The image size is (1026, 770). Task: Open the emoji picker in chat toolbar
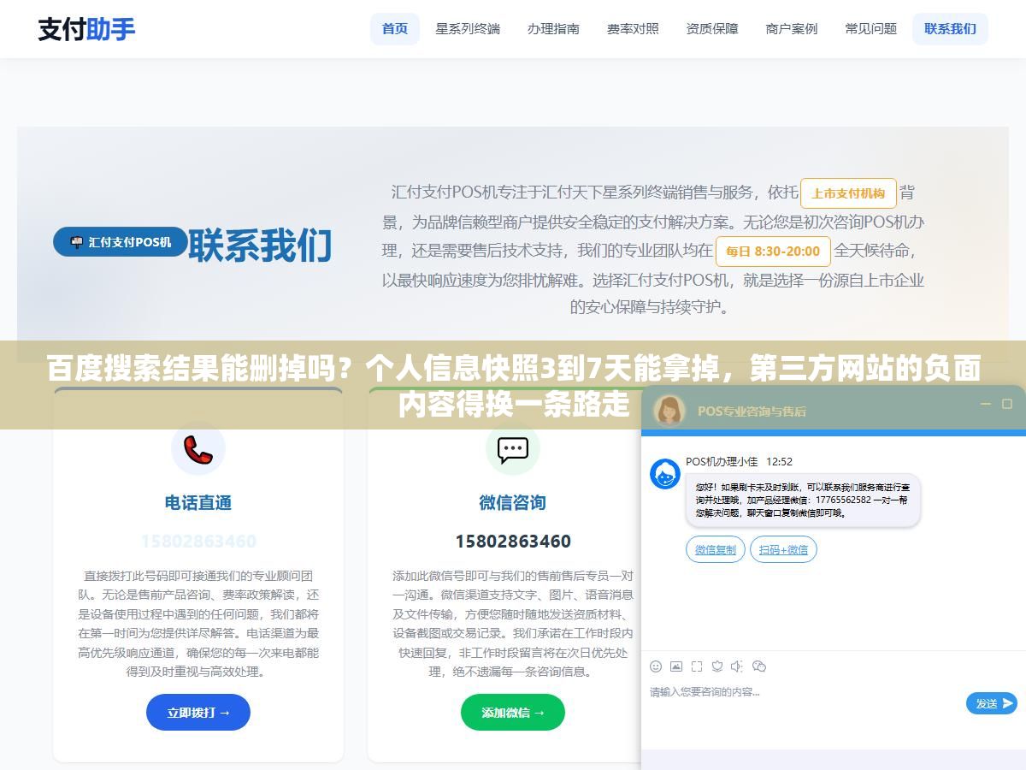tap(656, 666)
